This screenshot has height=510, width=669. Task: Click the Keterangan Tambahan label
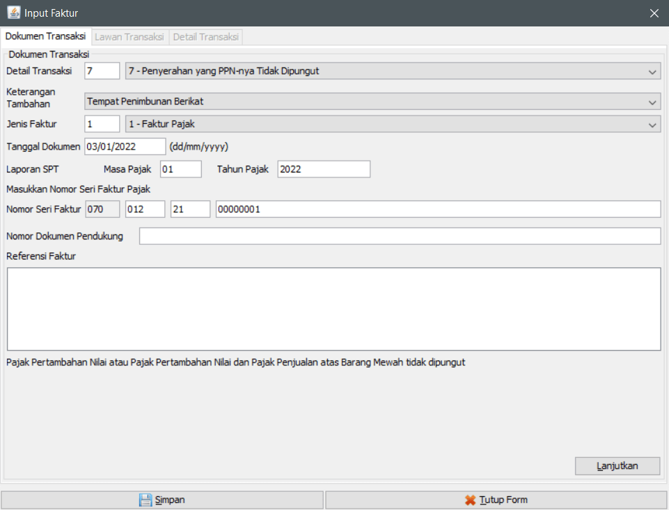pyautogui.click(x=31, y=97)
